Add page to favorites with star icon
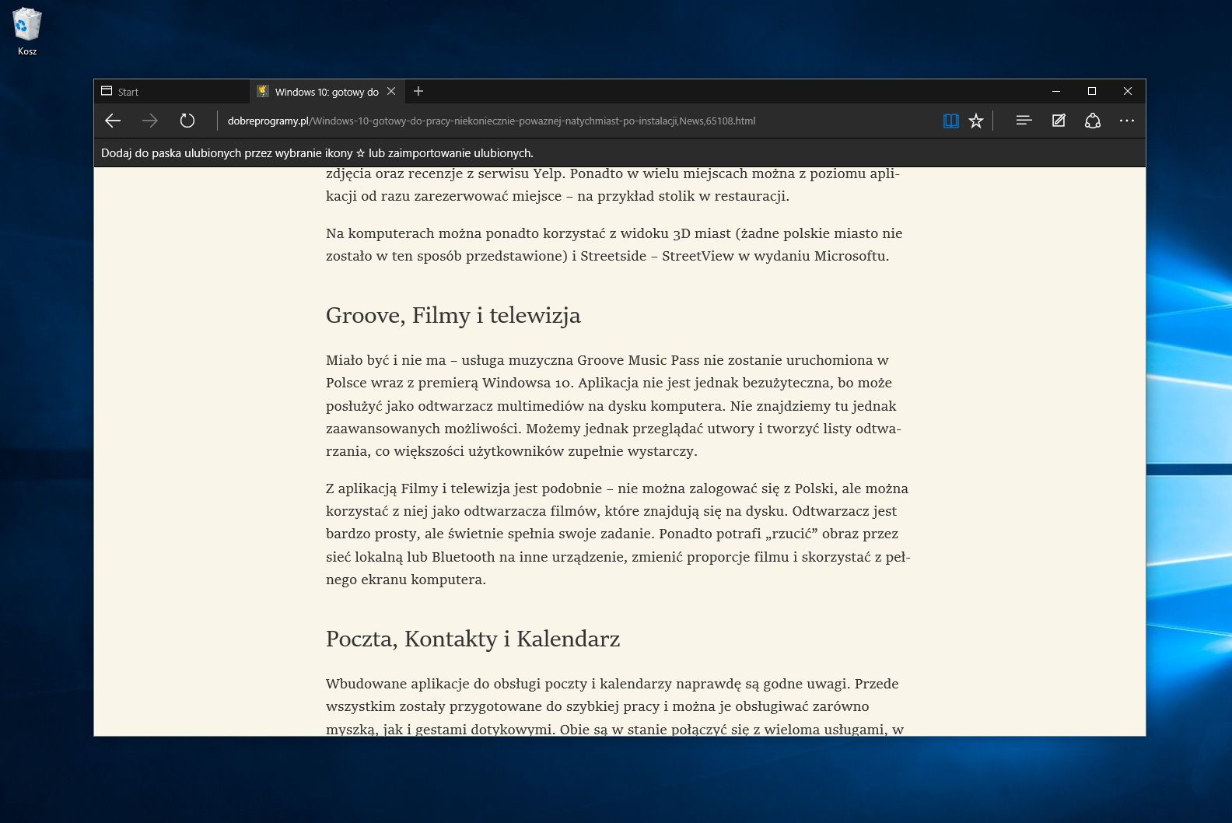1232x823 pixels. 976,121
